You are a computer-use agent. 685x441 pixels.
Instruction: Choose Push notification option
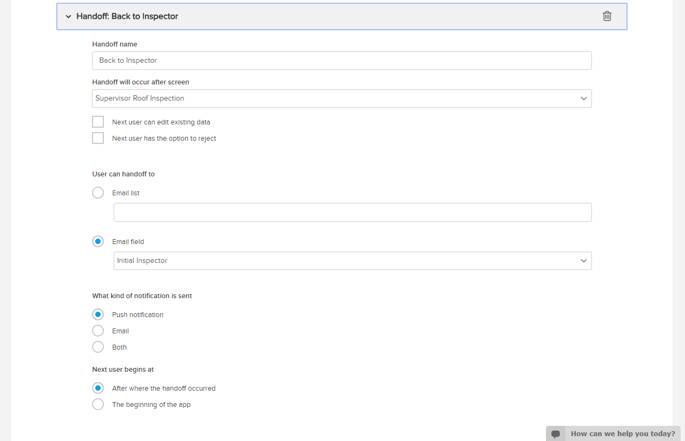click(x=98, y=314)
